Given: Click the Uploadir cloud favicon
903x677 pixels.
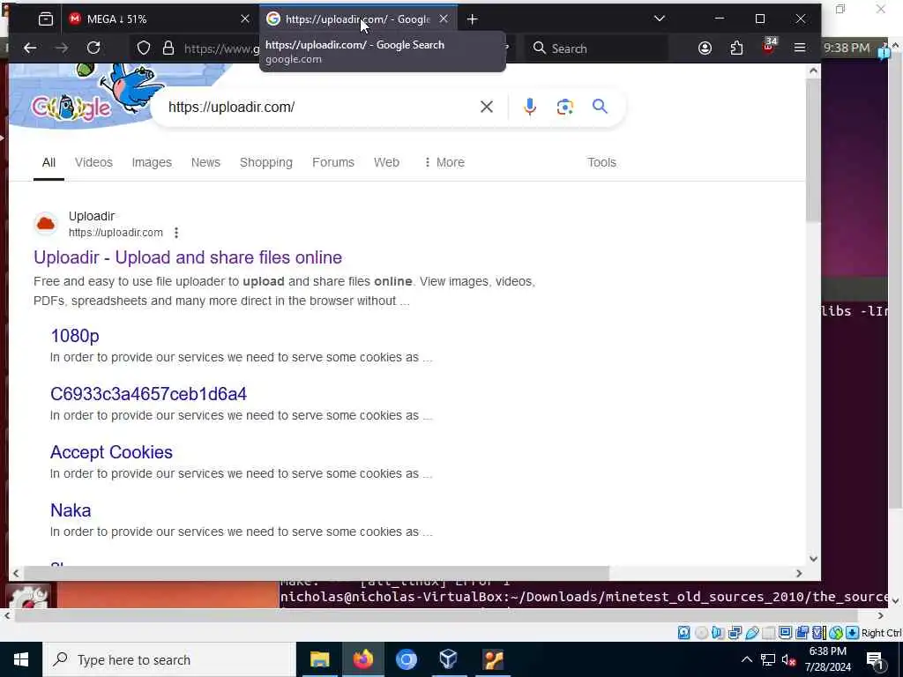Looking at the screenshot, I should (46, 224).
